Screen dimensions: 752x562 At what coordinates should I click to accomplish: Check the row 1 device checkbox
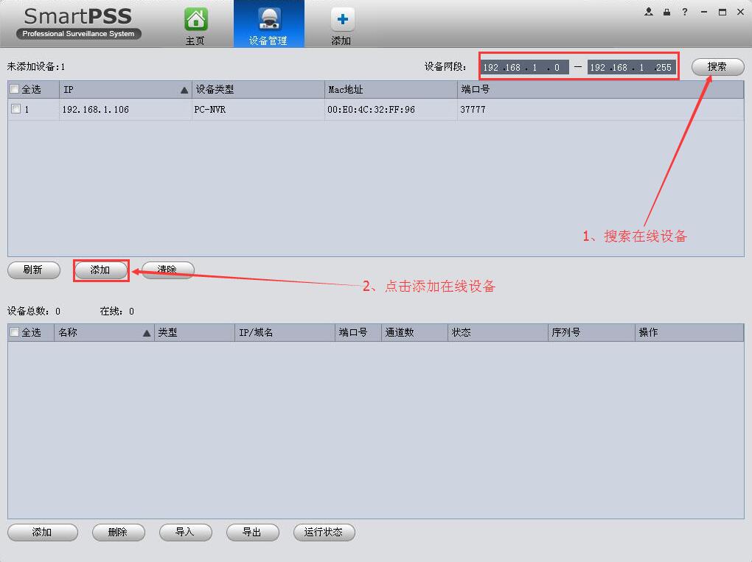(15, 109)
